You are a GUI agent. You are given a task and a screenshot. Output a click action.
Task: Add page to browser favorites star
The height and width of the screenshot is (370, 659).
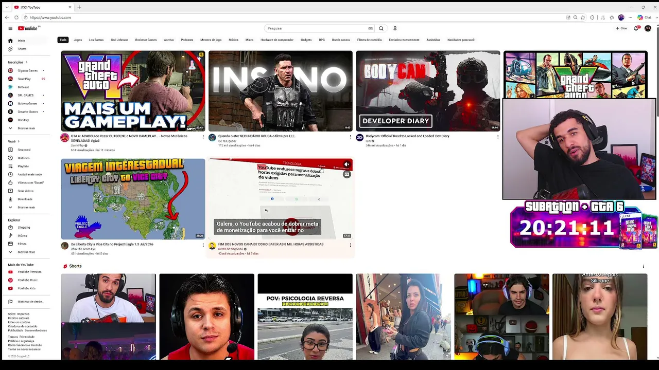pos(583,17)
